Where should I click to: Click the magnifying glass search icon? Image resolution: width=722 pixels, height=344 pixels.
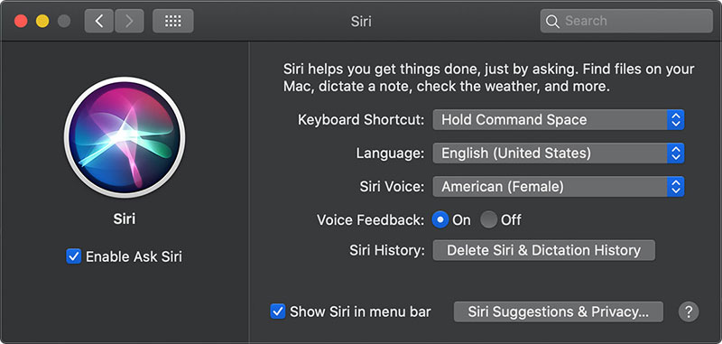click(x=551, y=21)
